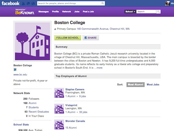Open Post a Job in BeKnown menu

[88, 12]
